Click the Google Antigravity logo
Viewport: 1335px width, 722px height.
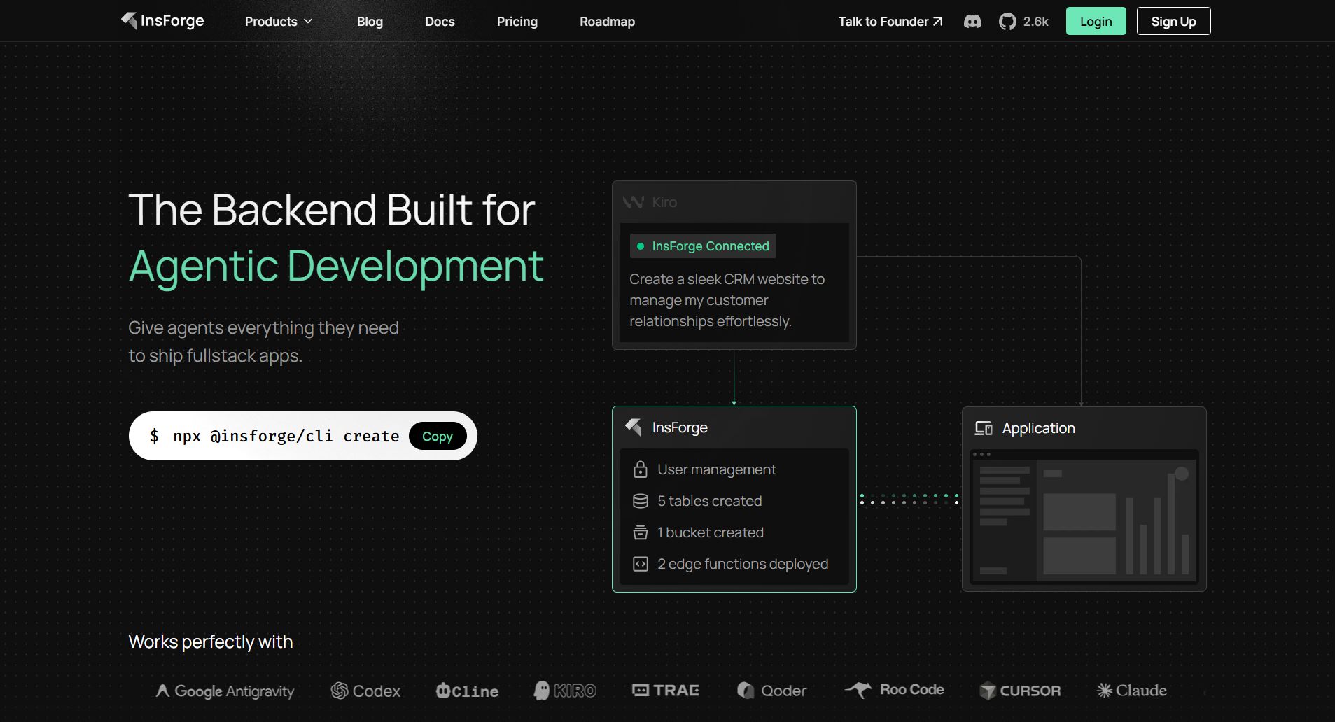(x=225, y=691)
